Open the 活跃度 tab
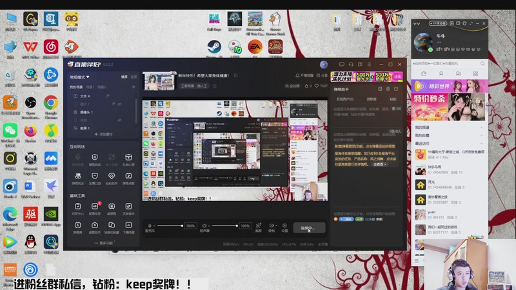The width and height of the screenshot is (516, 290). pyautogui.click(x=372, y=99)
